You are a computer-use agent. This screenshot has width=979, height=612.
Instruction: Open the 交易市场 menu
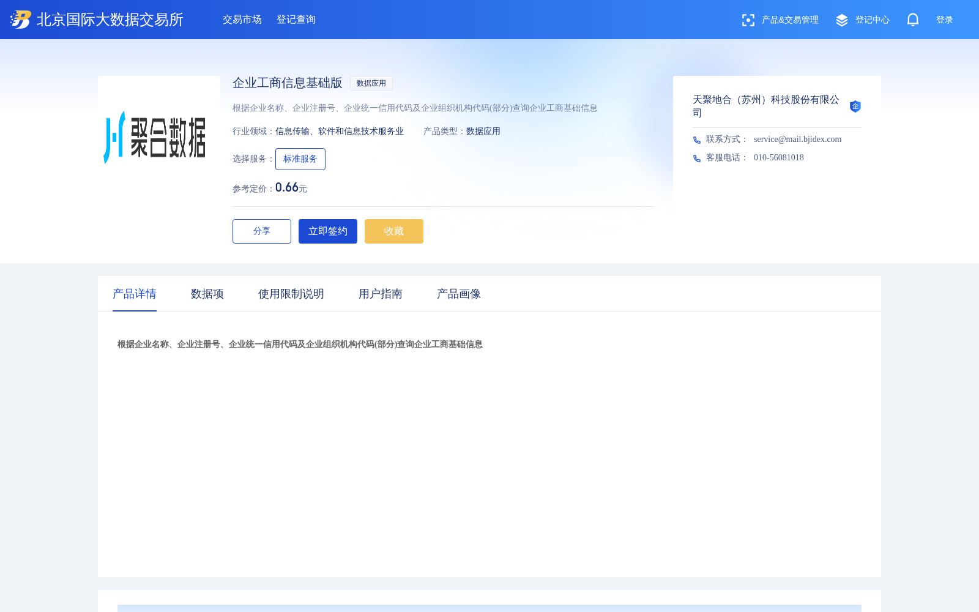click(x=242, y=20)
